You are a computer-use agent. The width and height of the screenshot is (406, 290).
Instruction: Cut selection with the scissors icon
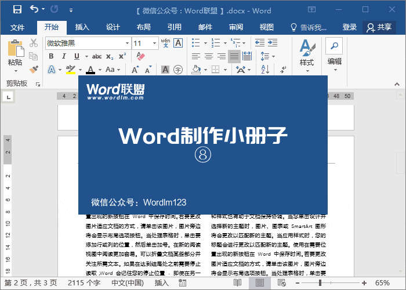pyautogui.click(x=34, y=43)
